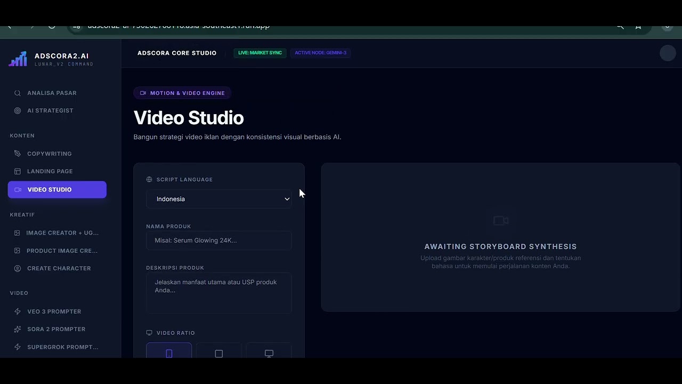Click the Motion & Video Engine badge
This screenshot has width=682, height=384.
click(182, 93)
